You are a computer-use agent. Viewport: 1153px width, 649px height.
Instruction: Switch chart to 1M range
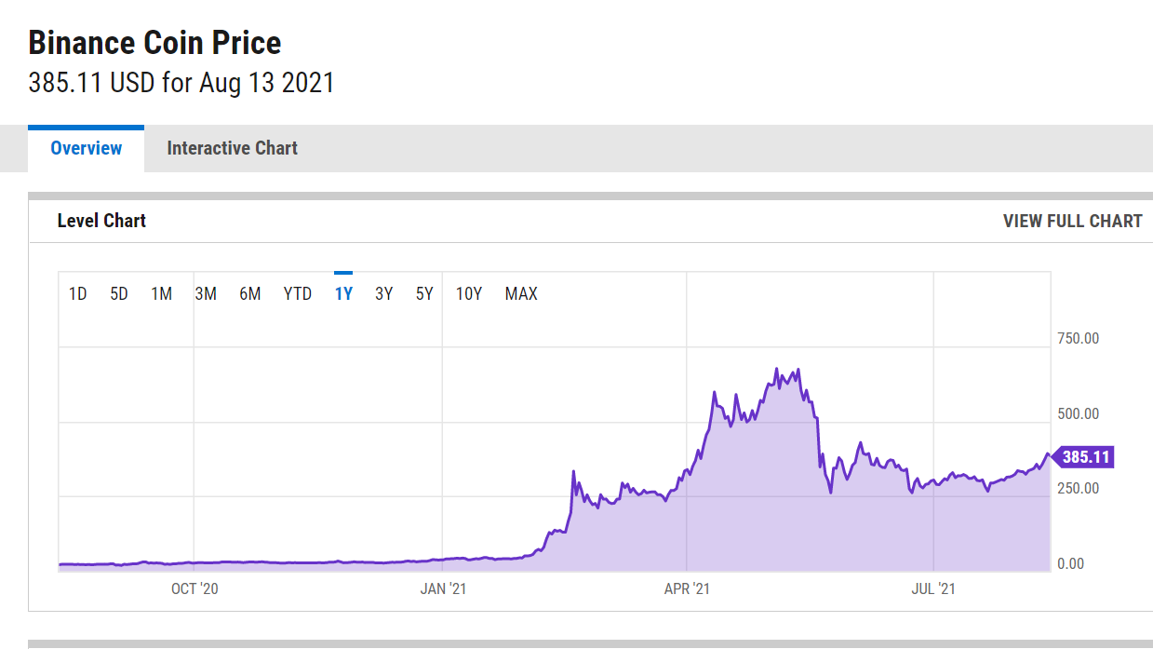(x=162, y=294)
